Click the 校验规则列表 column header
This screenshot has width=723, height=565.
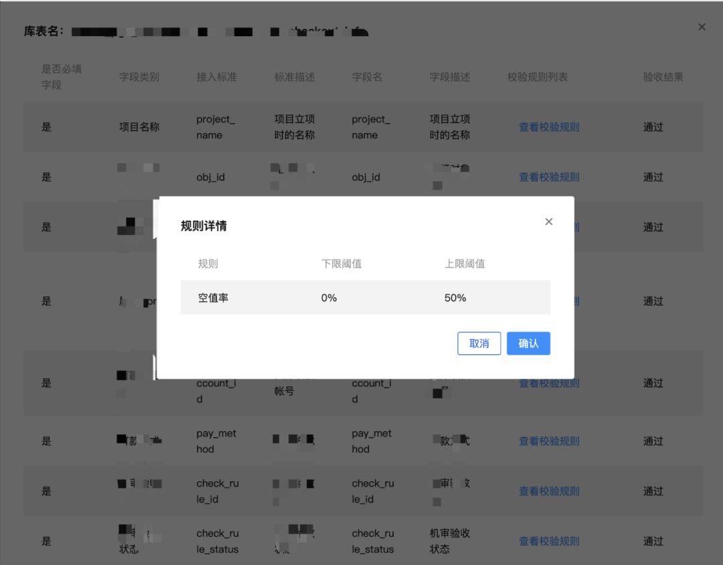[538, 77]
